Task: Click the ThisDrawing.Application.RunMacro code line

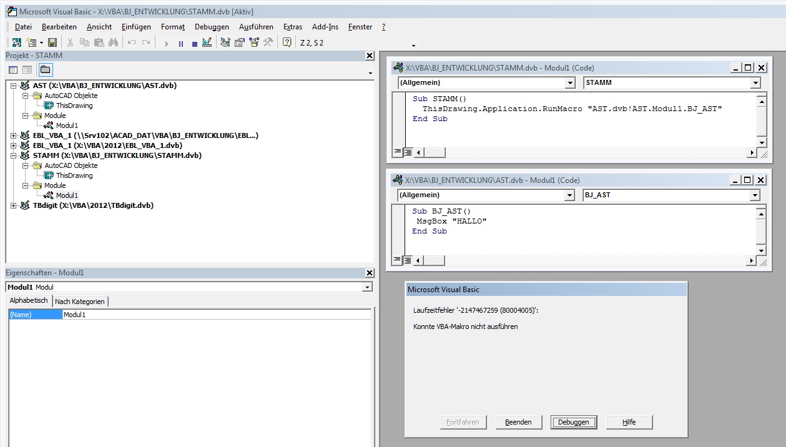Action: click(x=572, y=109)
